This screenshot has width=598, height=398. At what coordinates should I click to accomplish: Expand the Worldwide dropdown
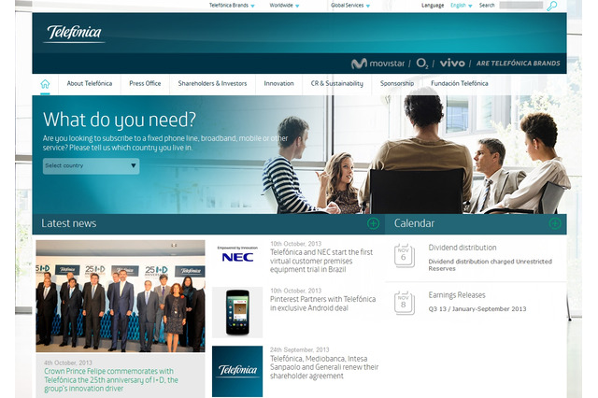286,6
